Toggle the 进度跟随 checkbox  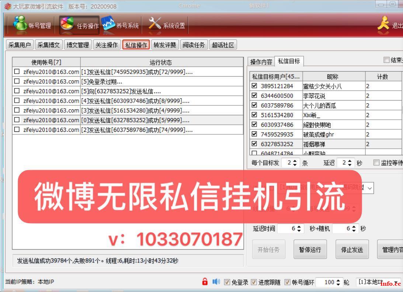(x=254, y=282)
